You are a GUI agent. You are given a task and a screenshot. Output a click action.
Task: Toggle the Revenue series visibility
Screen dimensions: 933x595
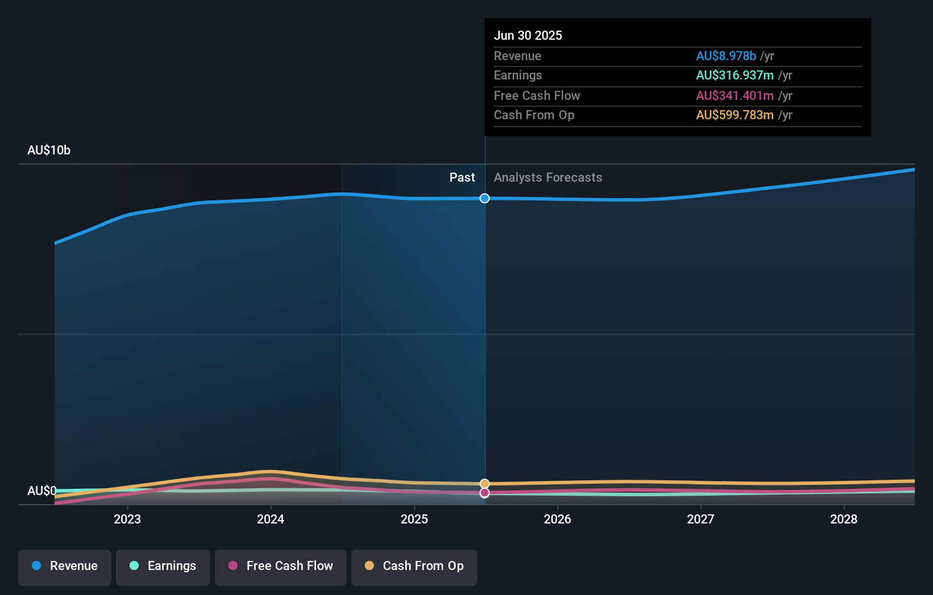click(64, 566)
